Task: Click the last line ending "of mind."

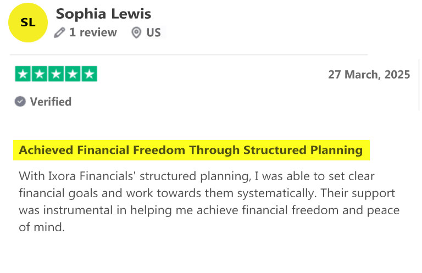Action: click(42, 227)
